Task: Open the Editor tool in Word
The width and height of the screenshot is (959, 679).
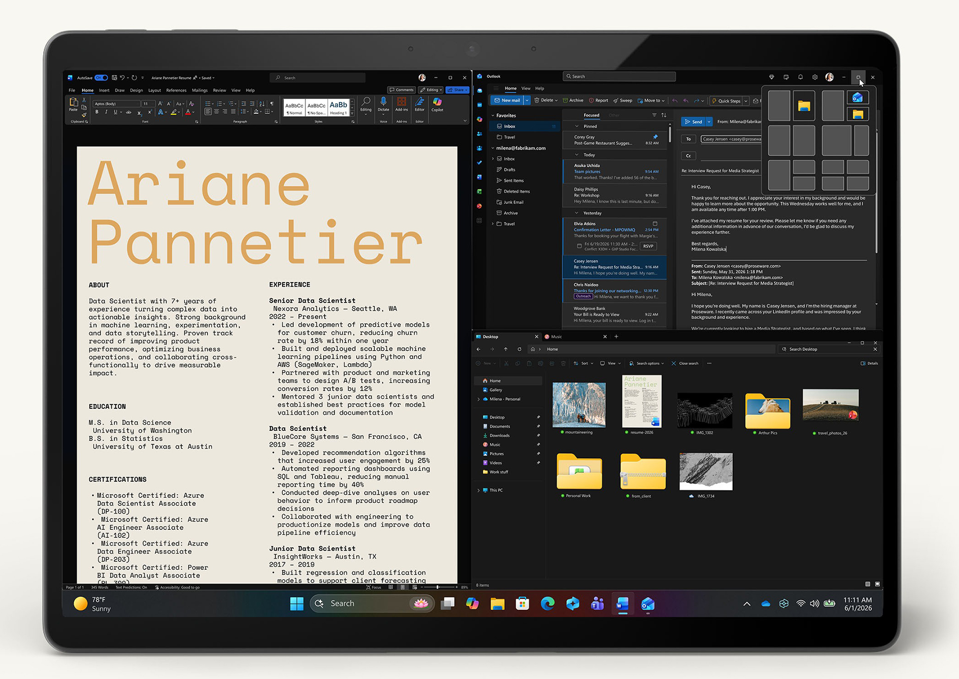Action: click(420, 105)
